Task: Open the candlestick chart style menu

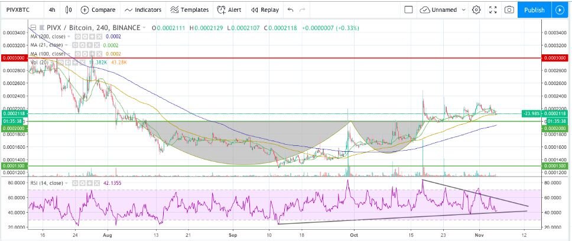Action: [x=68, y=10]
